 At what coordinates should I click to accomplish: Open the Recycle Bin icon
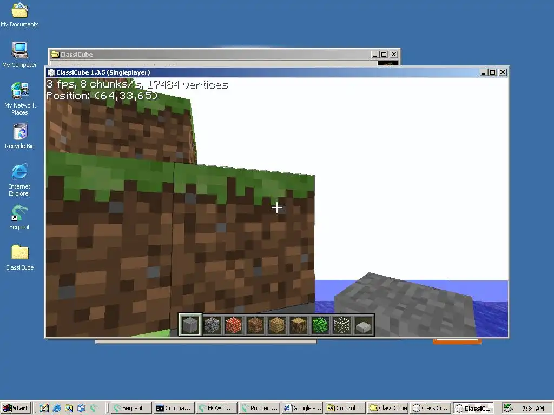(x=19, y=136)
